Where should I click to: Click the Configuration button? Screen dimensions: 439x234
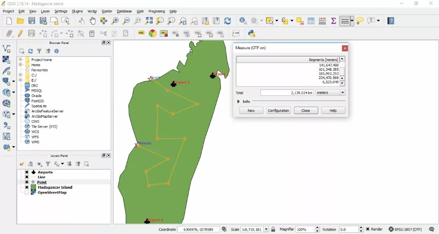pos(278,111)
